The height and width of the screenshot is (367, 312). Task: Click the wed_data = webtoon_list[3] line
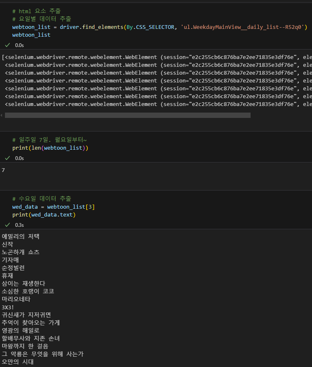[54, 207]
